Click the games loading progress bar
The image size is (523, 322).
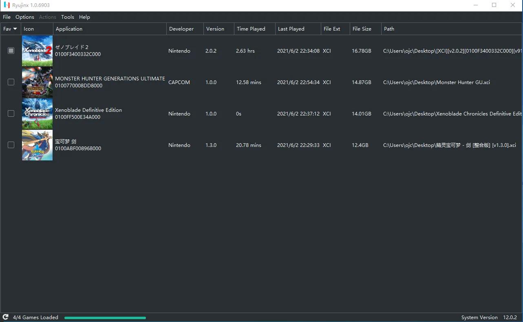click(105, 318)
